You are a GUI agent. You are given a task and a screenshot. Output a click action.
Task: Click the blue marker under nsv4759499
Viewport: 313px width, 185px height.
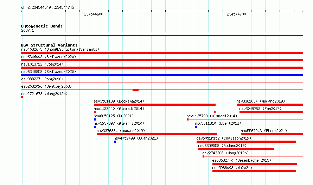point(115,142)
